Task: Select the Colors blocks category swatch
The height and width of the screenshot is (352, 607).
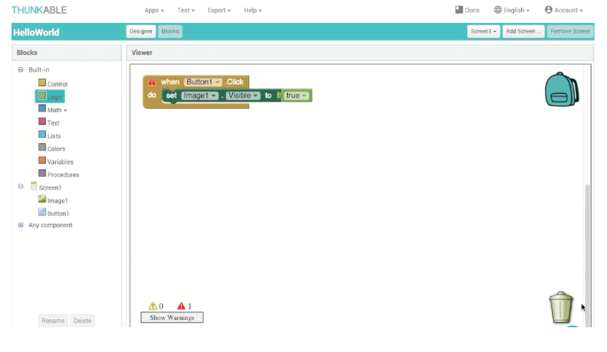Action: coord(43,147)
